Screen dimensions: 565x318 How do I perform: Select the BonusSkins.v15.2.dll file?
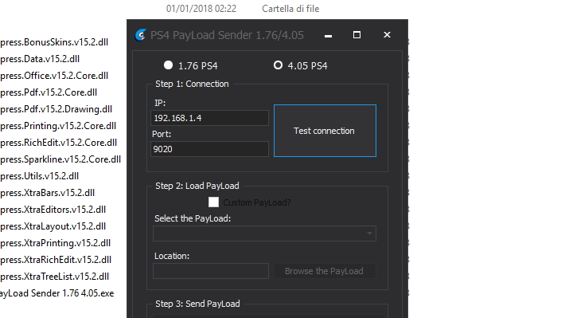pyautogui.click(x=54, y=42)
